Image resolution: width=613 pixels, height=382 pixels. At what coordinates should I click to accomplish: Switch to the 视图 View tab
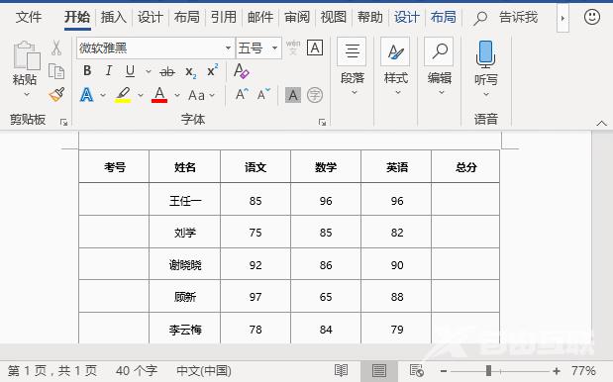tap(334, 17)
